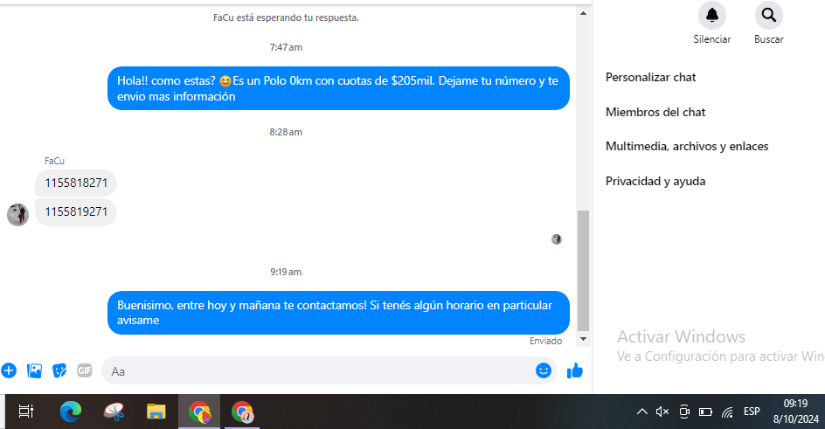Open the Buscar search icon

coord(769,15)
